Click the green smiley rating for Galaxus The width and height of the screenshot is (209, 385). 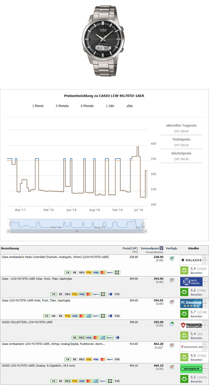[184, 270]
